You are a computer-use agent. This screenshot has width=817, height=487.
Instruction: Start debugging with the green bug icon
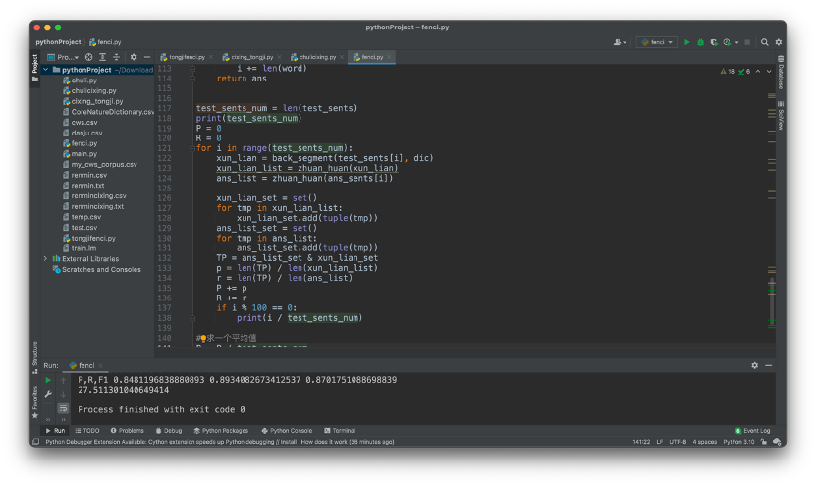click(700, 42)
